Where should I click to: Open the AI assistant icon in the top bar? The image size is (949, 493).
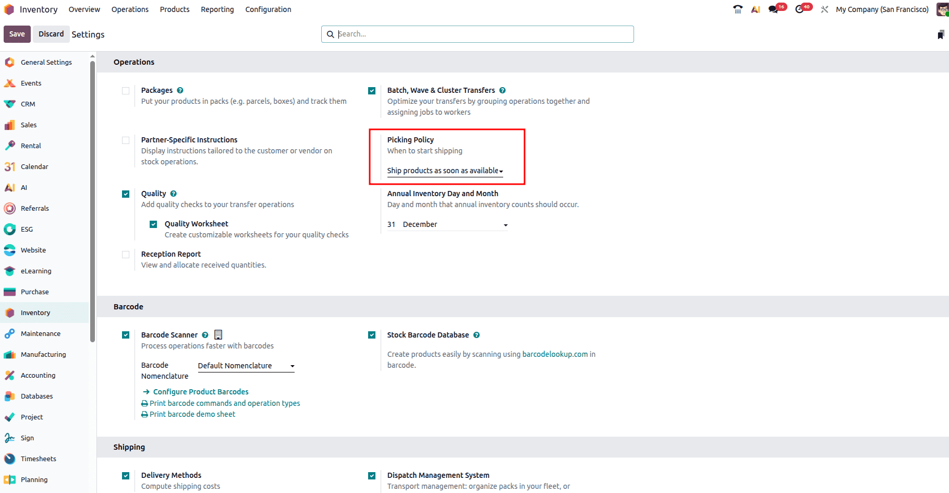pos(756,9)
